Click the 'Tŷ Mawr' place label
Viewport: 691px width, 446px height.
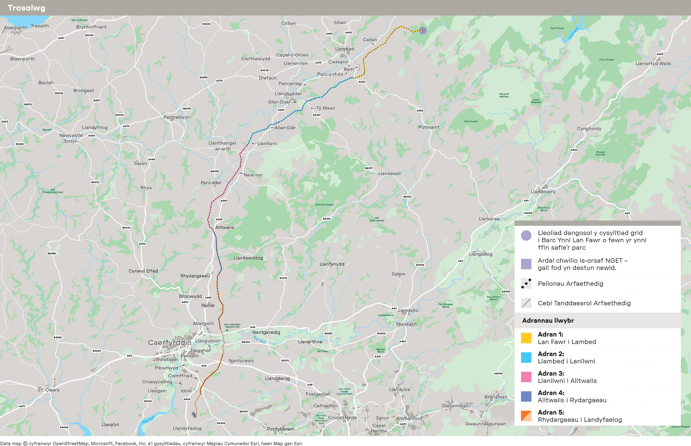click(x=326, y=108)
